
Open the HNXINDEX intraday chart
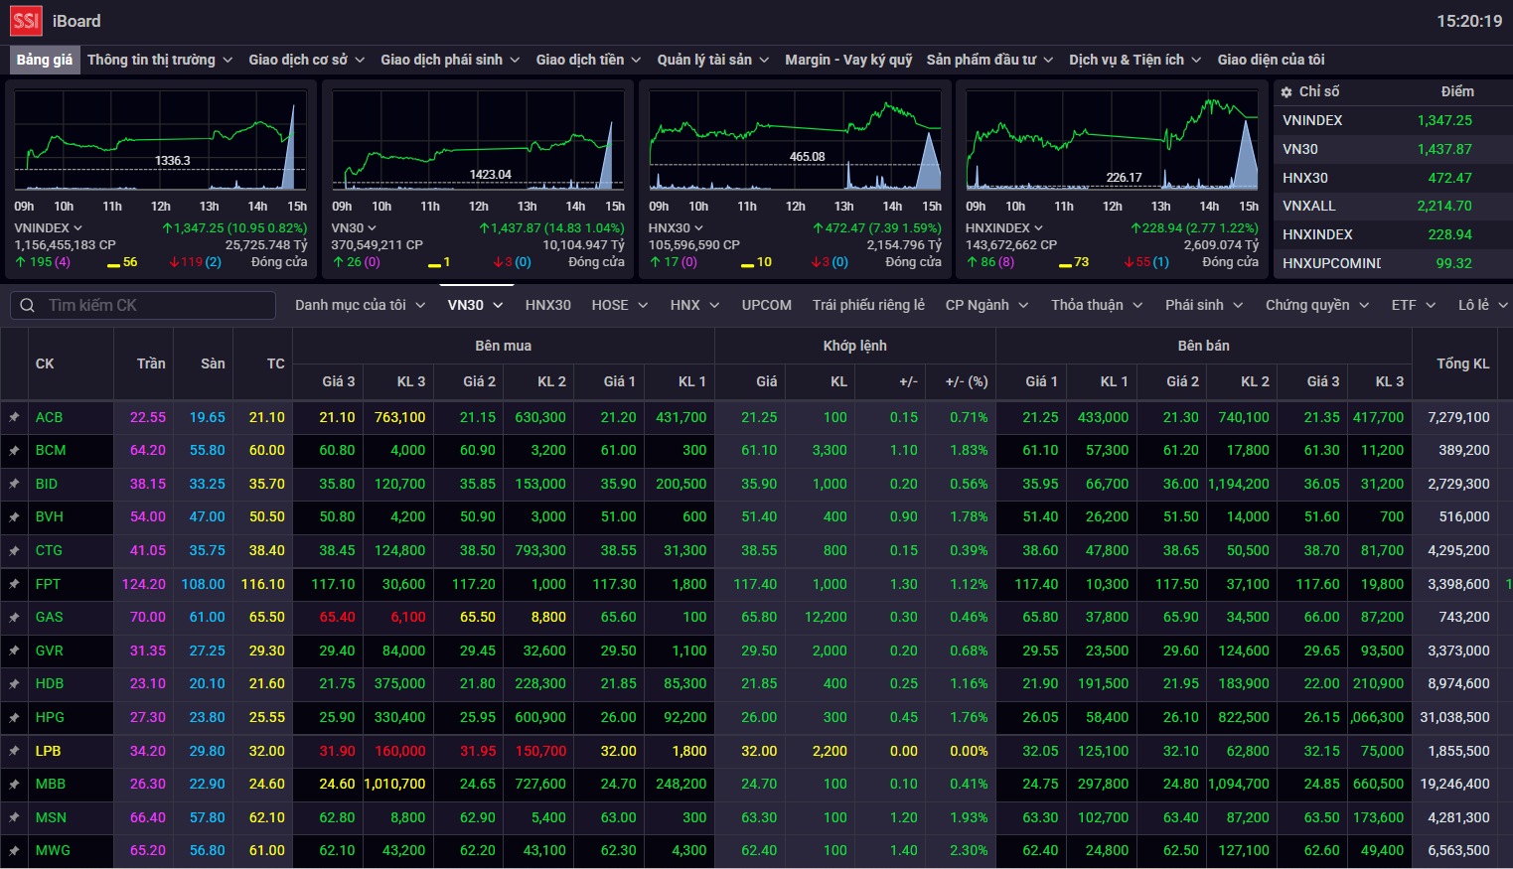tap(1113, 141)
